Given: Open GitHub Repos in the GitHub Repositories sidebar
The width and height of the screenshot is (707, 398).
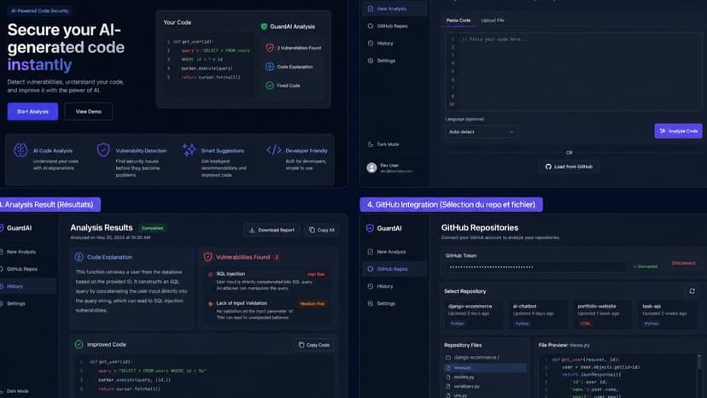Looking at the screenshot, I should pos(394,269).
